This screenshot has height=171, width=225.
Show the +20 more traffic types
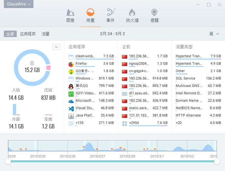pyautogui.click(x=198, y=123)
